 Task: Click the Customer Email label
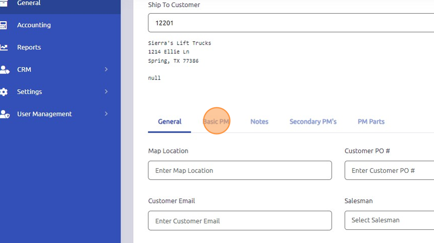pyautogui.click(x=172, y=201)
